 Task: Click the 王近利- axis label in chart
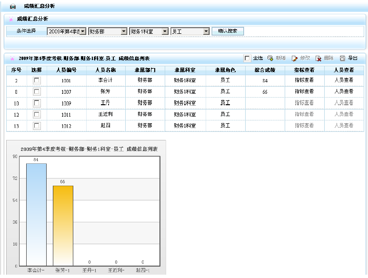[x=116, y=270]
